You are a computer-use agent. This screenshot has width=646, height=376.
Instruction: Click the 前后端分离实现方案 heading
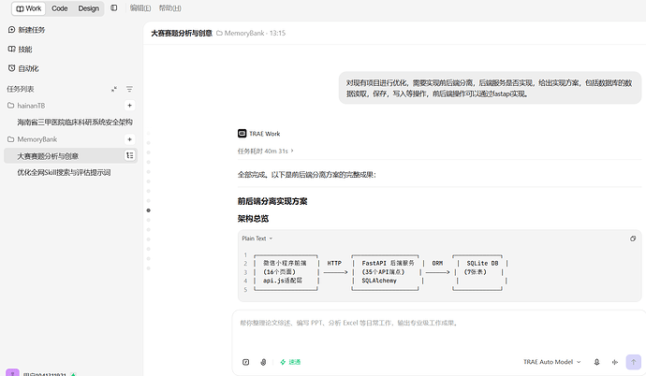(x=272, y=201)
